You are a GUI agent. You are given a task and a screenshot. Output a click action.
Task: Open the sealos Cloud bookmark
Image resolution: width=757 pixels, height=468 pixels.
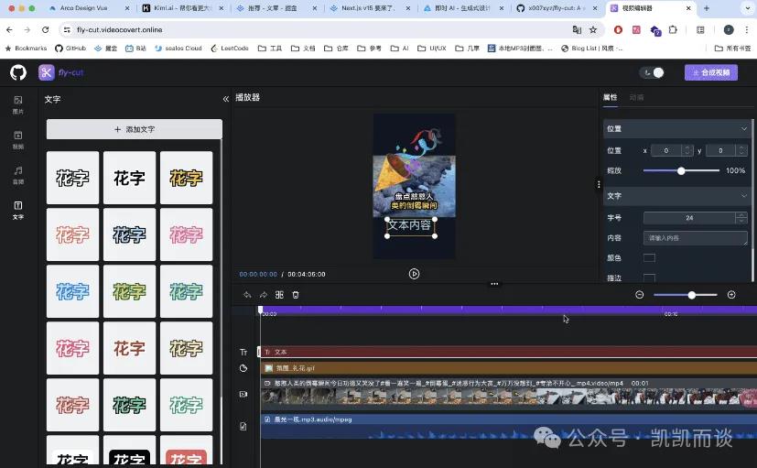click(178, 49)
